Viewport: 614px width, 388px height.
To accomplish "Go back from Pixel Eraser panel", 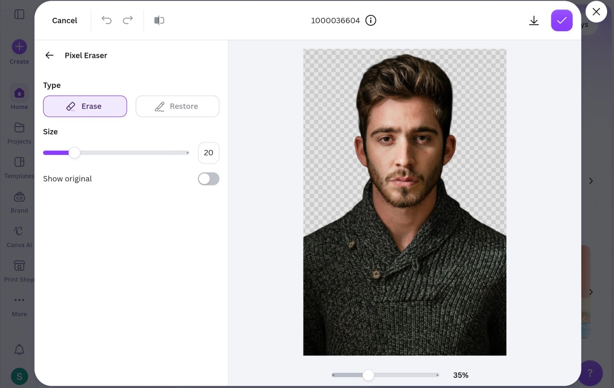I will point(50,55).
